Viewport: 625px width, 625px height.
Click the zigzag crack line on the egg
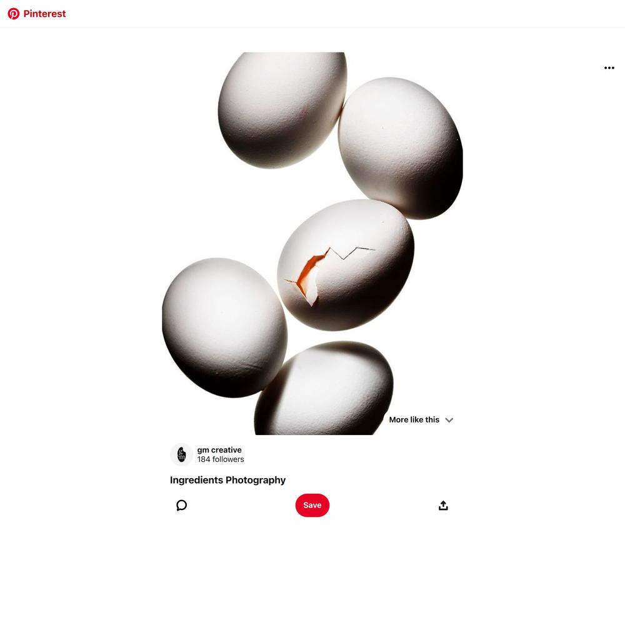pos(351,252)
